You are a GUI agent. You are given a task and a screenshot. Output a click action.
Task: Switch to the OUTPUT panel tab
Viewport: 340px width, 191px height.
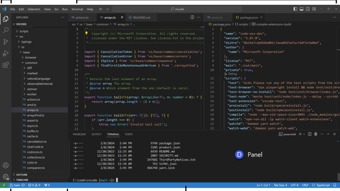[x=96, y=134]
